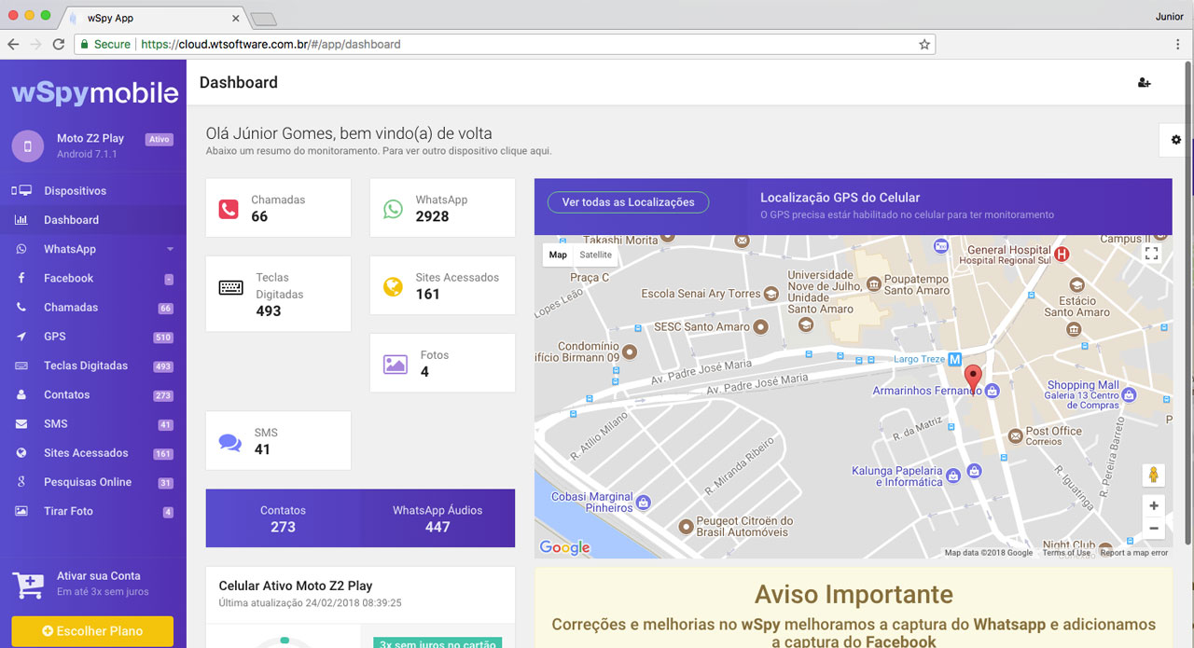Click the wSpymobile logo
This screenshot has height=648, width=1194.
tap(94, 92)
